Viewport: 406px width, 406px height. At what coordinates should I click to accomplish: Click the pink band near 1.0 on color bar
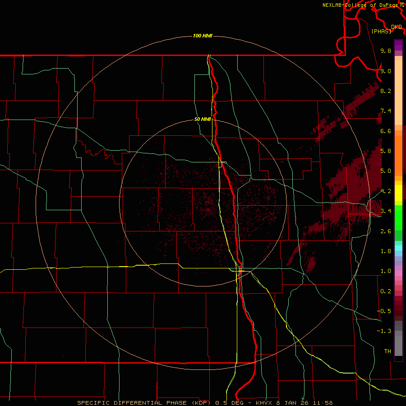pyautogui.click(x=398, y=273)
